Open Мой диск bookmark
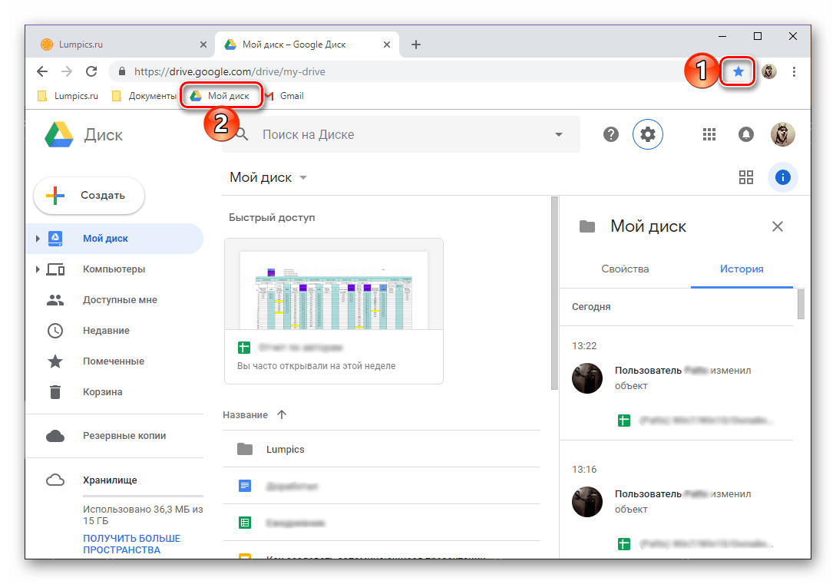This screenshot has width=836, height=584. pos(220,96)
